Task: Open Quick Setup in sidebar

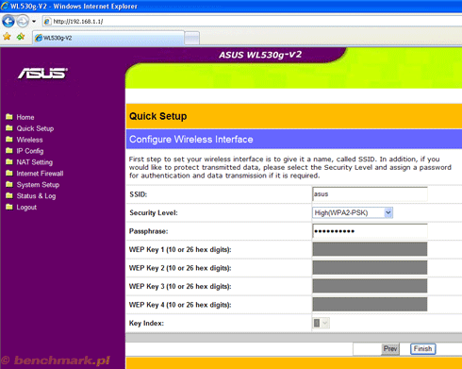Action: point(35,128)
